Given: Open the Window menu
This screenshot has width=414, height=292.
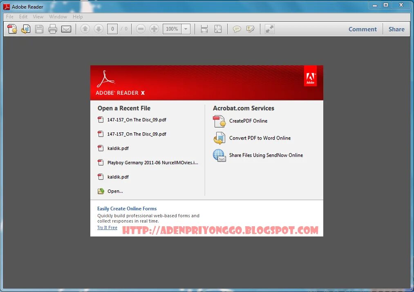Looking at the screenshot, I should (58, 17).
